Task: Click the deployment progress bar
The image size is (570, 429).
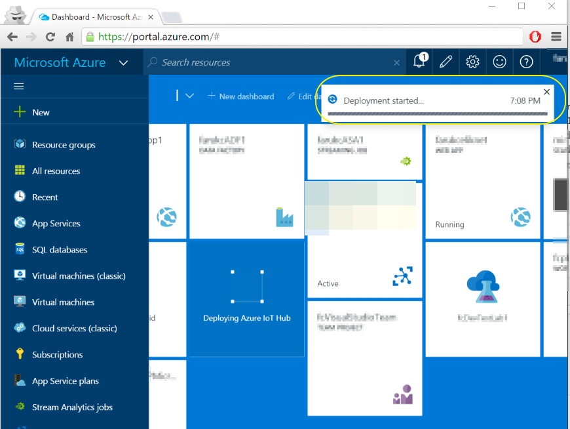Action: (x=437, y=114)
